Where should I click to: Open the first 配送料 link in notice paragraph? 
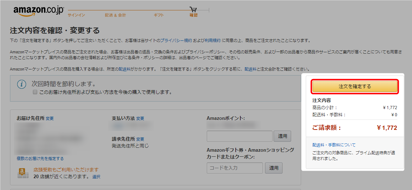tap(124, 69)
